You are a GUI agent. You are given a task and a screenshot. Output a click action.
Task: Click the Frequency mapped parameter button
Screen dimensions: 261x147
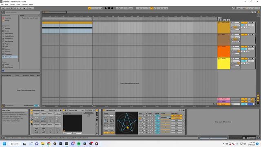[177, 118]
